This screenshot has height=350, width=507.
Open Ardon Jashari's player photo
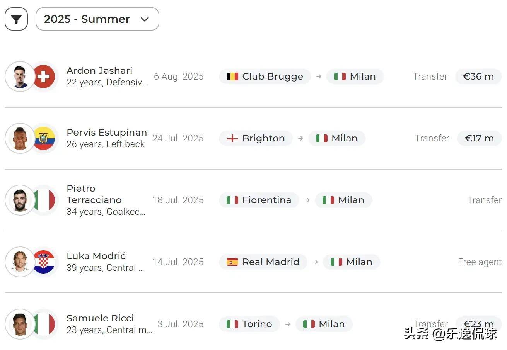20,76
